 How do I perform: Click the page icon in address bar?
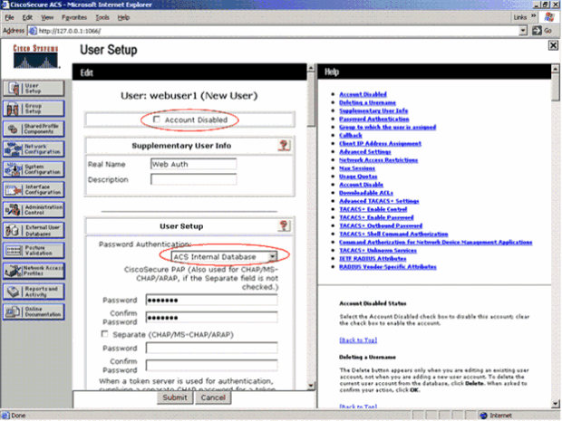click(33, 31)
